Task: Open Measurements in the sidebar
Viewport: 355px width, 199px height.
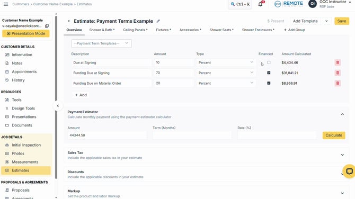Action: [25, 162]
